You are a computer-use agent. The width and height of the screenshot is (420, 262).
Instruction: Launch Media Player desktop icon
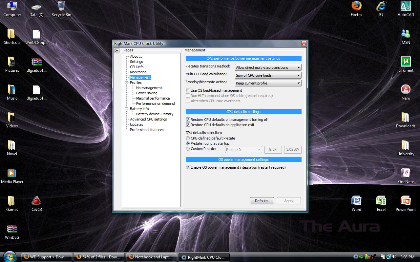click(12, 176)
